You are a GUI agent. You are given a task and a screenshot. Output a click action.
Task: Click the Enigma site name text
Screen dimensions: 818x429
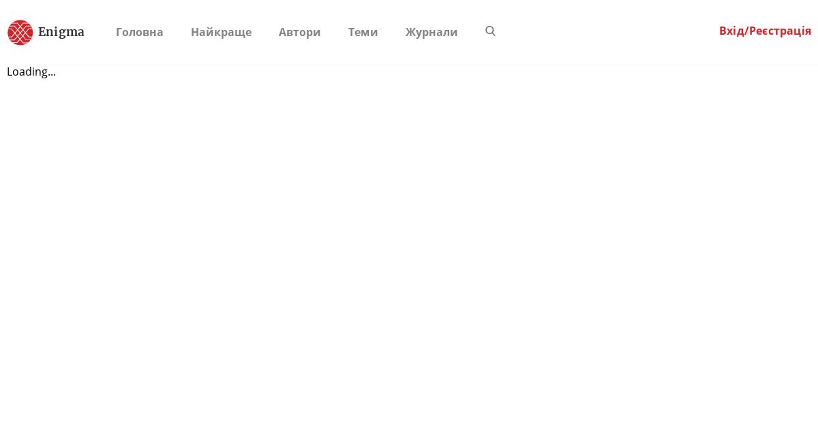tap(61, 32)
